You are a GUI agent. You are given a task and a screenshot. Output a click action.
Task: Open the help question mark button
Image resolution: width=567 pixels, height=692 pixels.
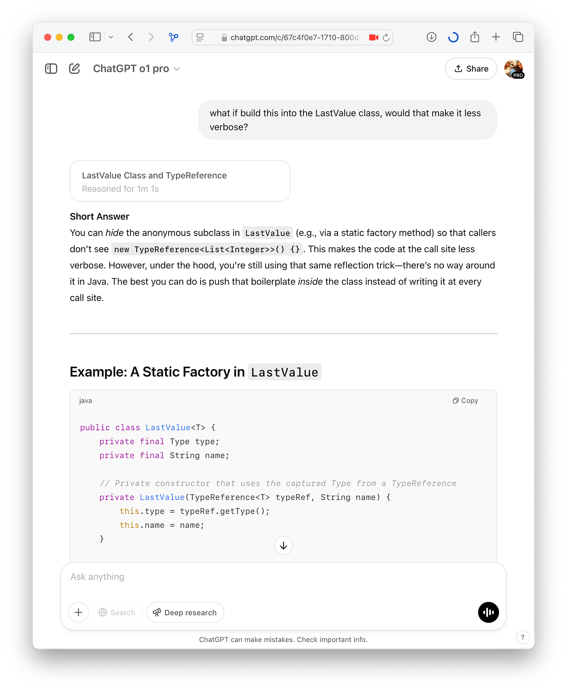523,637
